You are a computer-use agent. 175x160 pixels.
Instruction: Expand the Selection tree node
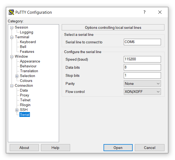(x=17, y=76)
